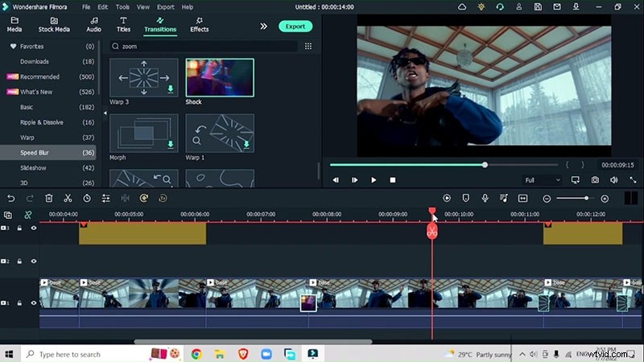644x362 pixels.
Task: Open the grid view options icon
Action: click(308, 47)
